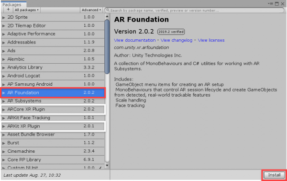Expand the ARCore XR Plugin arrow
Viewport: 287px width, 181px height.
(3, 110)
